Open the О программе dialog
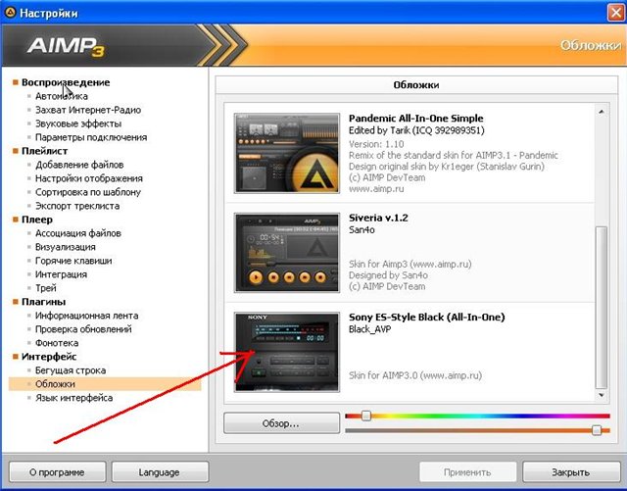This screenshot has height=491, width=627. (x=55, y=471)
